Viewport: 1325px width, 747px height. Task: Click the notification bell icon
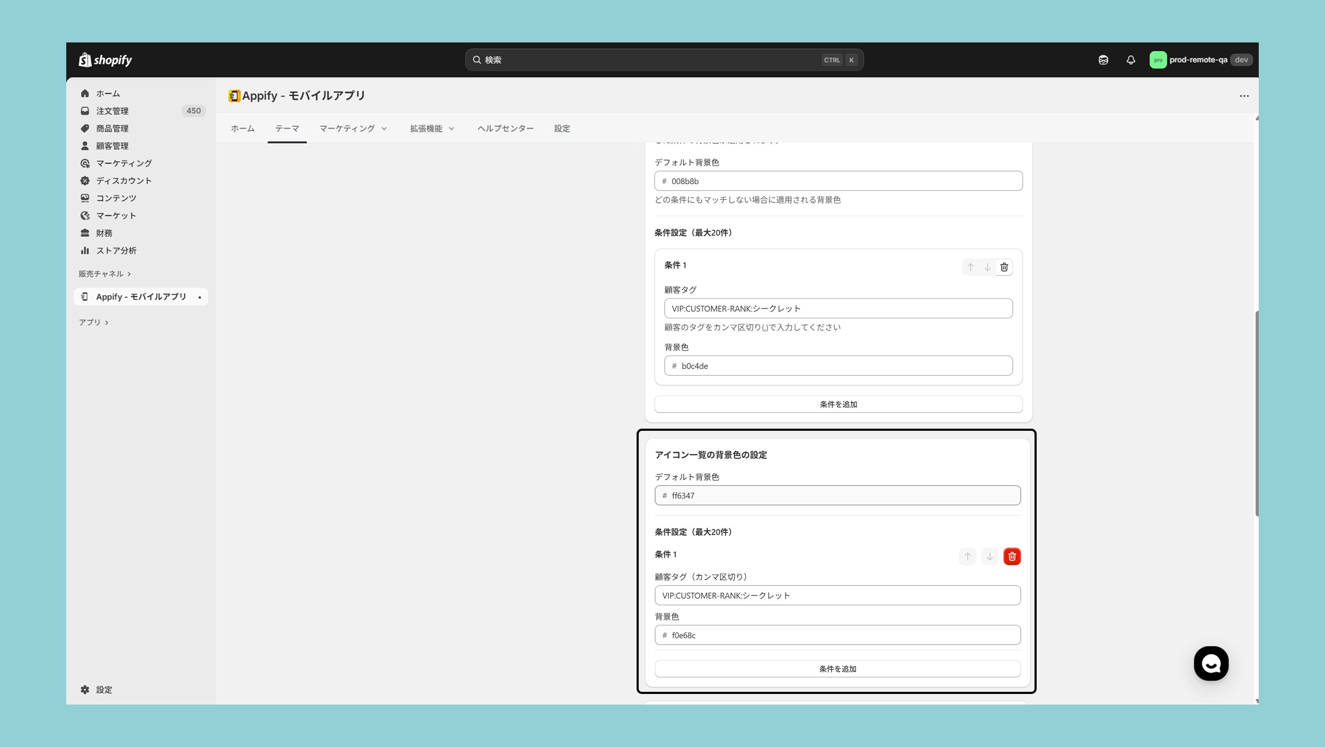coord(1130,60)
